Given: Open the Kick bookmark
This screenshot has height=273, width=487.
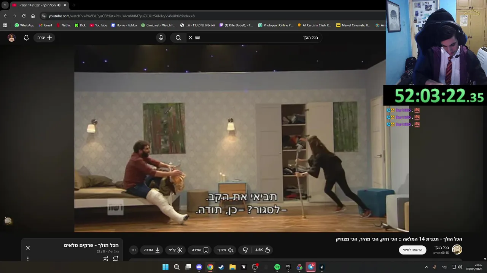Looking at the screenshot, I should click(80, 25).
